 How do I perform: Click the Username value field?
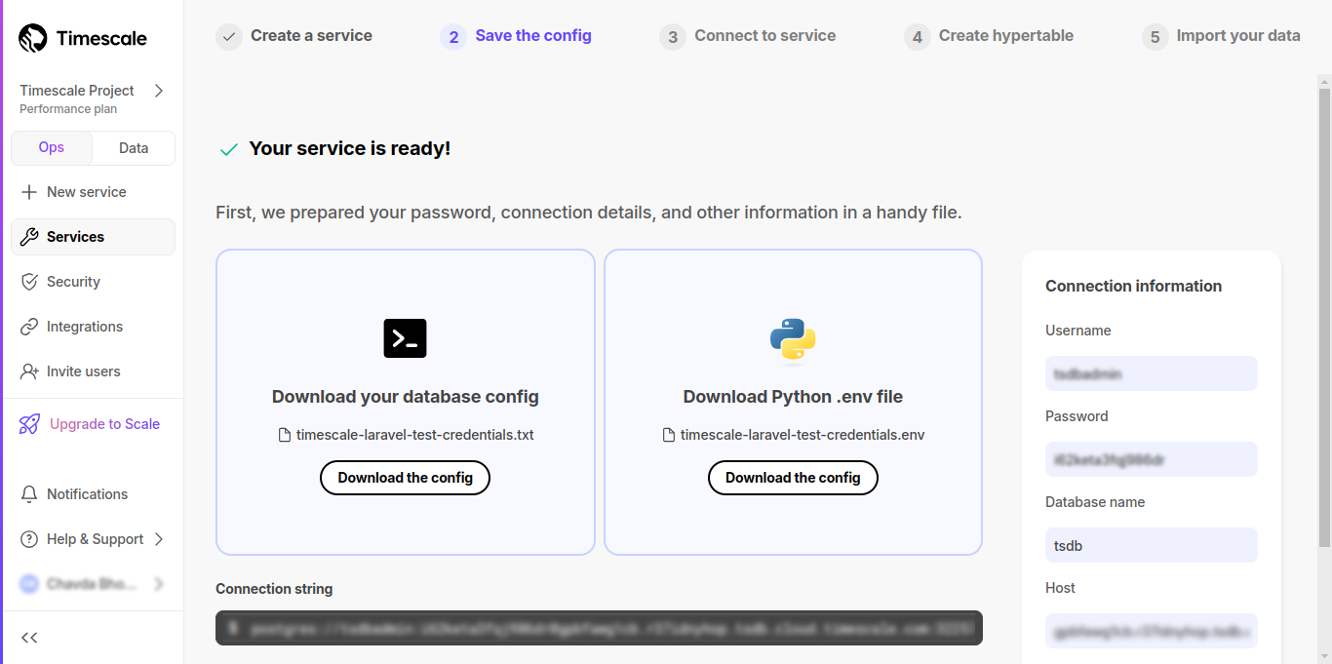tap(1152, 373)
